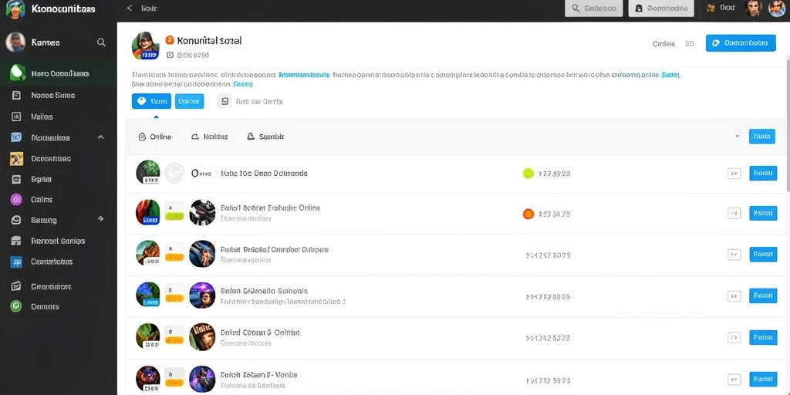Follow the blue link ending the description's first line
The height and width of the screenshot is (395, 790).
point(670,75)
